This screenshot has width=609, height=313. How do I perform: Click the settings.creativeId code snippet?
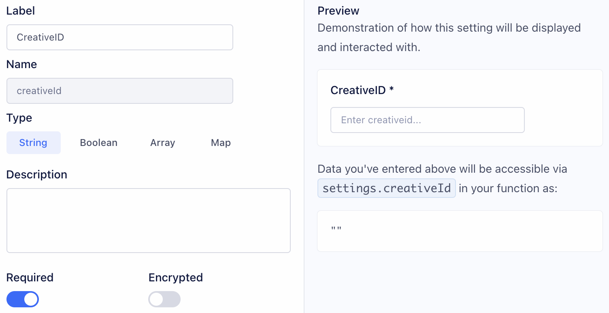point(387,188)
